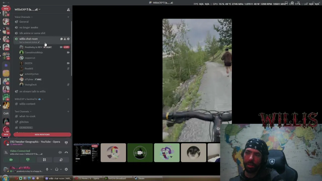Click the NEW unread servers pill at bottom
This screenshot has width=322, height=181.
tap(6, 134)
